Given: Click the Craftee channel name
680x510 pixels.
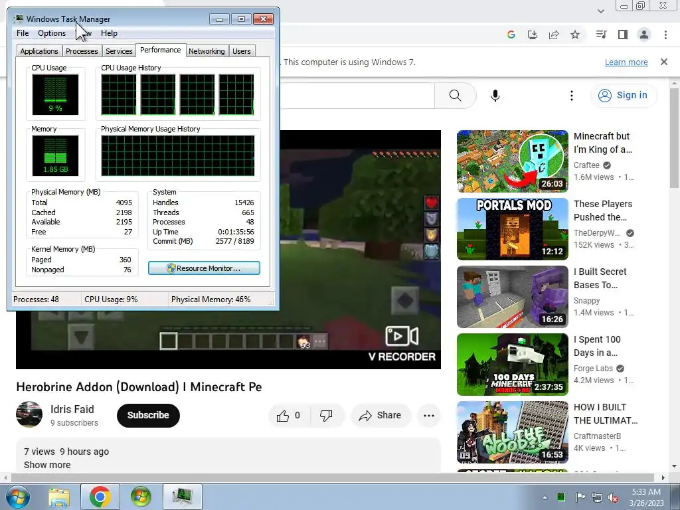Looking at the screenshot, I should click(x=586, y=165).
